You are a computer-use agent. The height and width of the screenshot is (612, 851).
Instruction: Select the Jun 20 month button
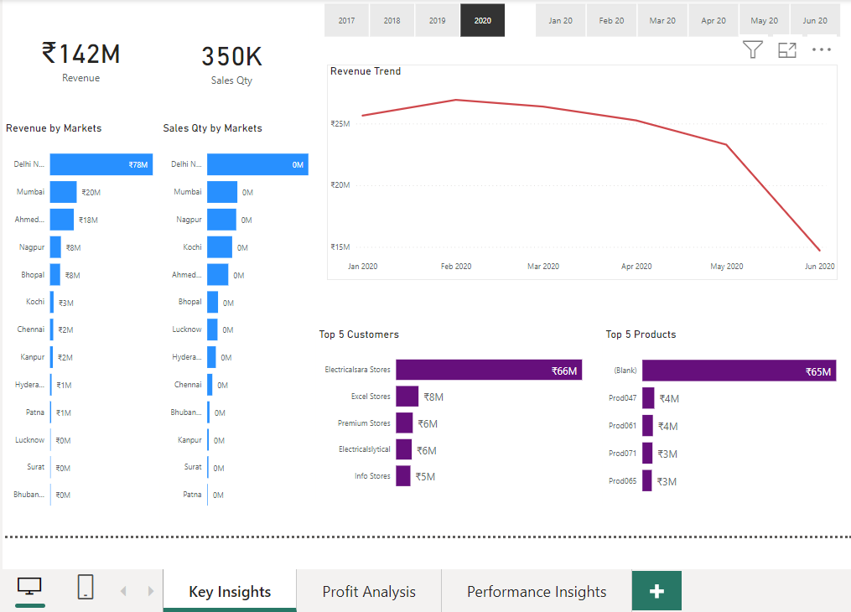click(815, 20)
